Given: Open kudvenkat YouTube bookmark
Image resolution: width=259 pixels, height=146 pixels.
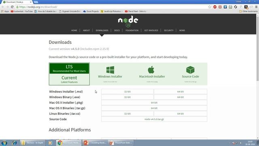Looking at the screenshot, I should click(x=21, y=11).
